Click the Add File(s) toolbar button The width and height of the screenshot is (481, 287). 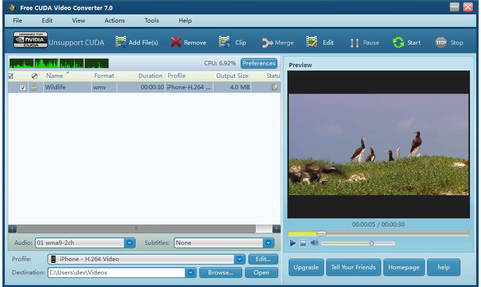(x=137, y=42)
